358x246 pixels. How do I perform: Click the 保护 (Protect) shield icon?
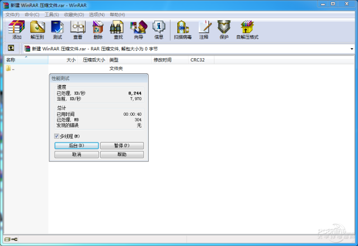click(x=224, y=29)
